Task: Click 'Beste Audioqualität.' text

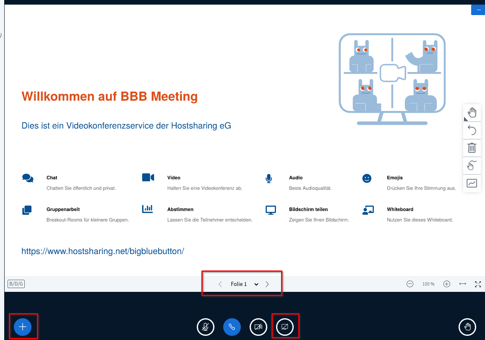Action: [310, 188]
